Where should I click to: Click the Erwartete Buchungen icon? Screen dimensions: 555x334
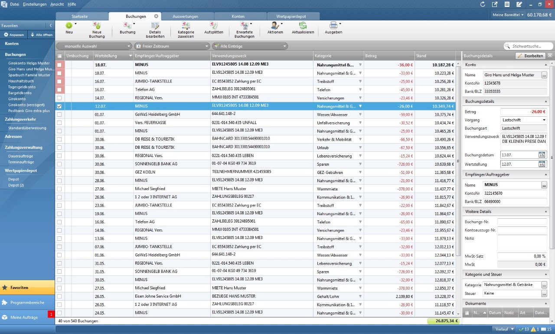click(245, 26)
